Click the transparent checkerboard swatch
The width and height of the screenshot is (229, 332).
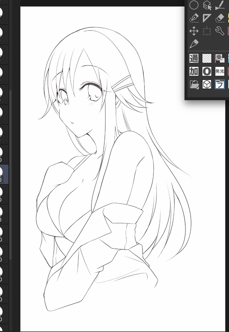coord(207,58)
